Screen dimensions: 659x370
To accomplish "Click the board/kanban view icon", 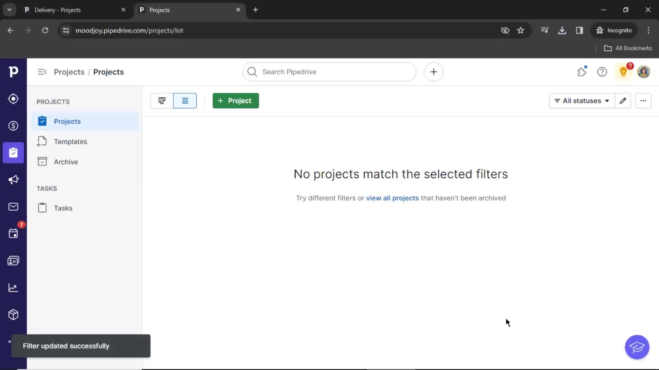I will pos(162,100).
